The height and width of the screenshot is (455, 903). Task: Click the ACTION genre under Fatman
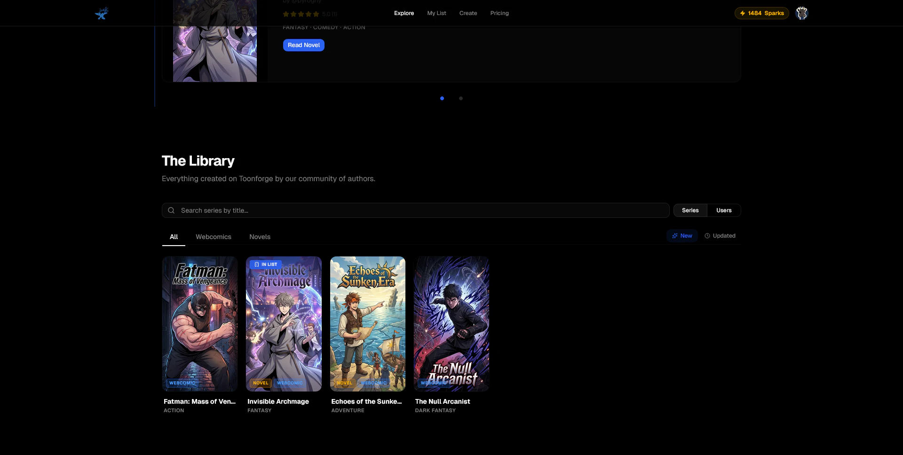pyautogui.click(x=174, y=410)
